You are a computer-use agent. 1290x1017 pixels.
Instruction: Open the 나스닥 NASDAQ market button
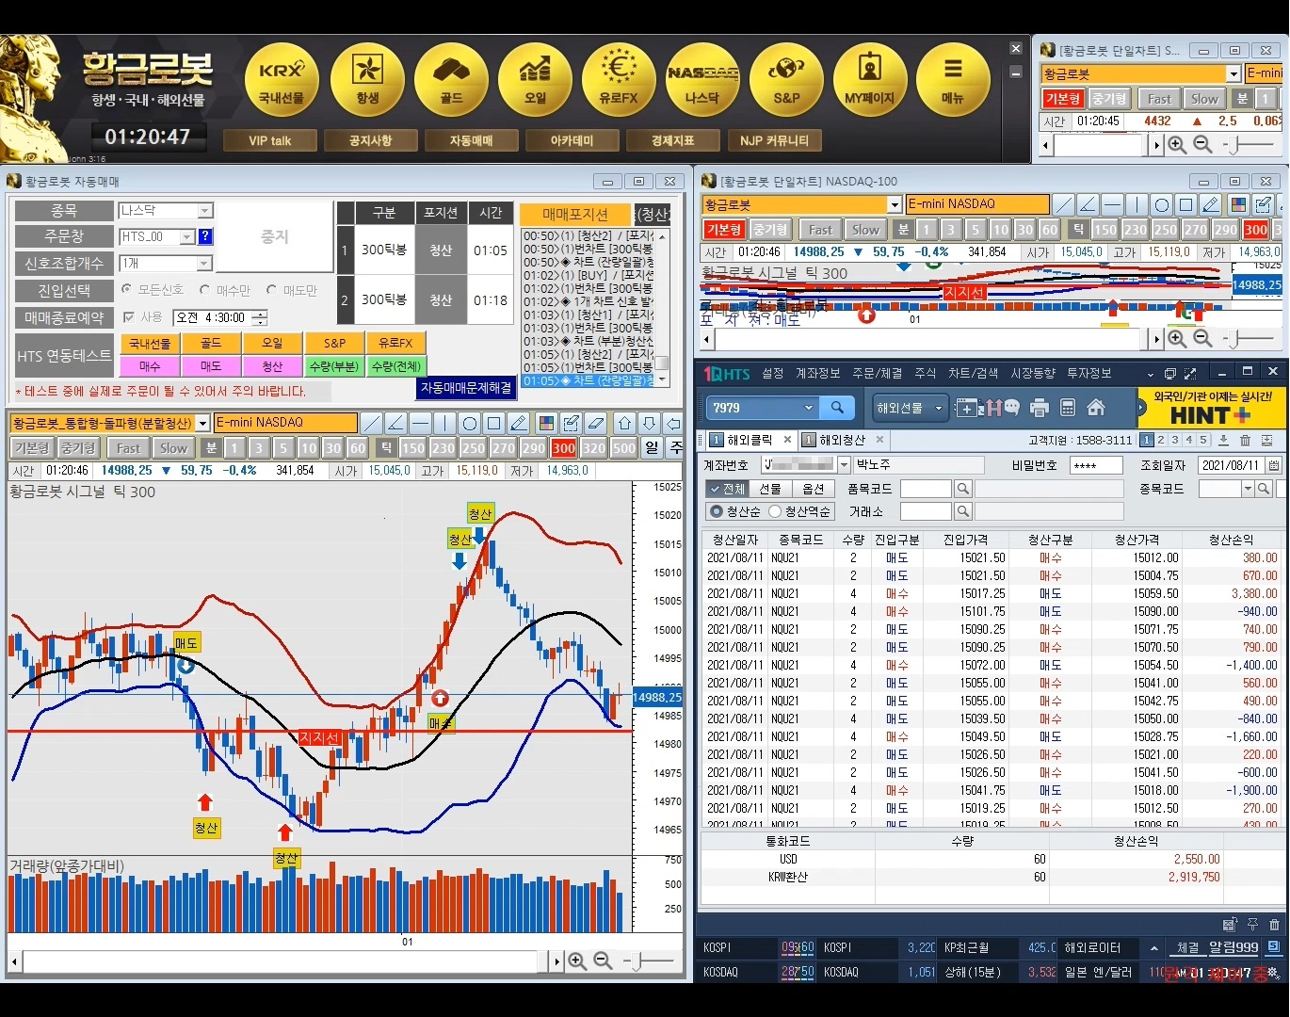click(x=702, y=79)
